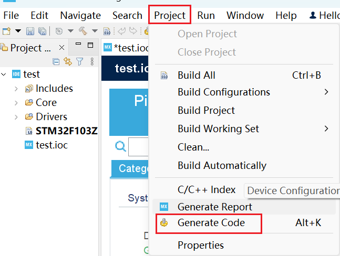
Task: Toggle Build Automatically option
Action: [x=222, y=166]
